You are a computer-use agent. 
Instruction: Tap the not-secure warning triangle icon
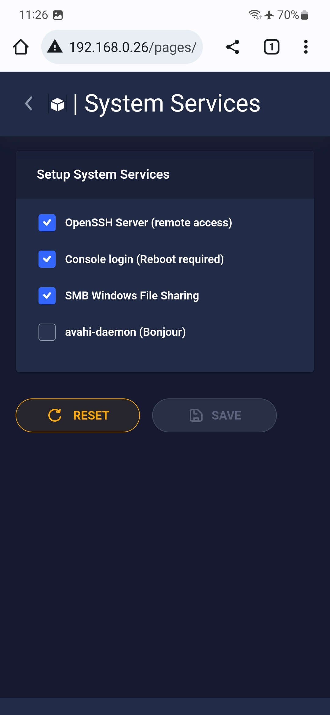[x=55, y=46]
